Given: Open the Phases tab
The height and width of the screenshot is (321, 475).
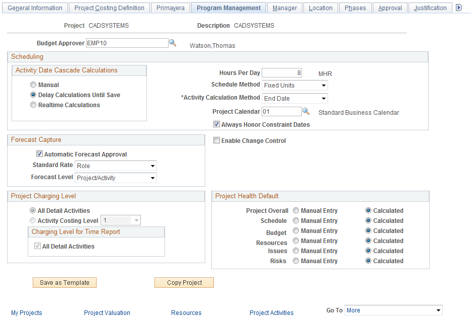Looking at the screenshot, I should pos(355,7).
